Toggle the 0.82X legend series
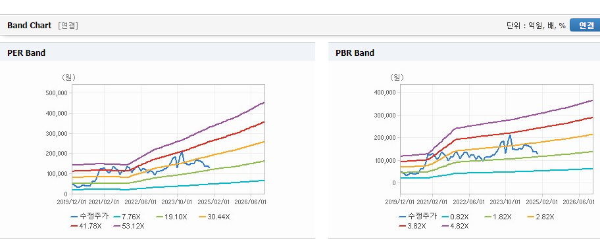This screenshot has width=600, height=239. [x=455, y=217]
